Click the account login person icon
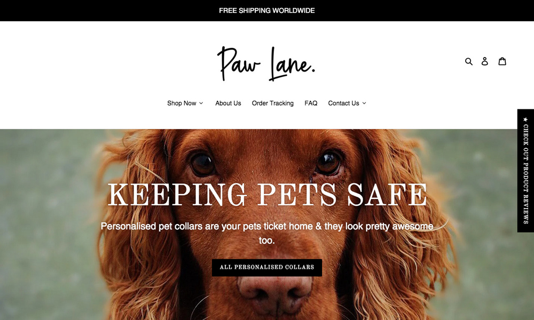534x320 pixels. (485, 61)
